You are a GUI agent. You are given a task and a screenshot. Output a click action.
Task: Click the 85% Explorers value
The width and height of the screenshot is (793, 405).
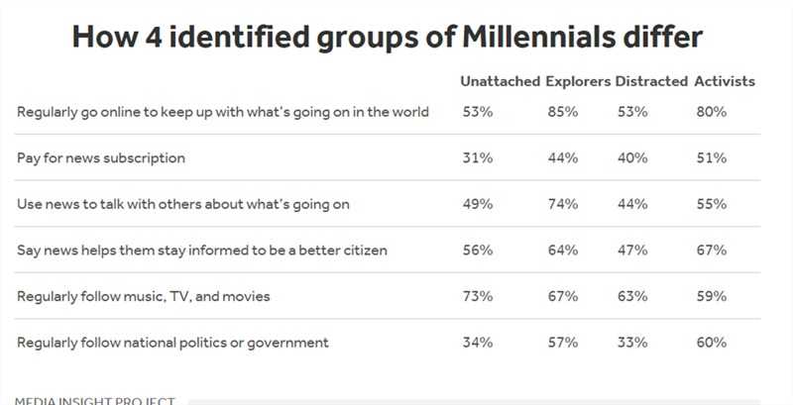(562, 112)
